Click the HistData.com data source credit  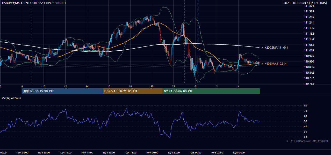pos(307,141)
